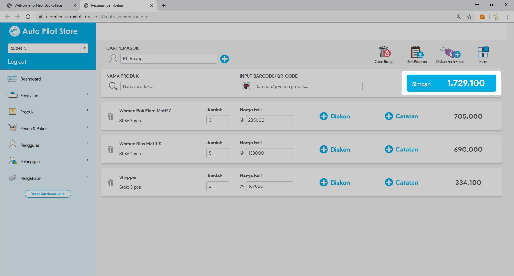Click the barcode QR-code scanner icon
Screen dimensions: 514x276
(x=246, y=86)
